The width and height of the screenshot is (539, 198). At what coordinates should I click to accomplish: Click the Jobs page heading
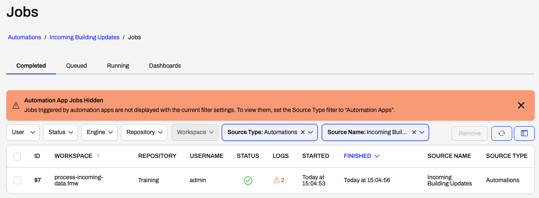(22, 12)
